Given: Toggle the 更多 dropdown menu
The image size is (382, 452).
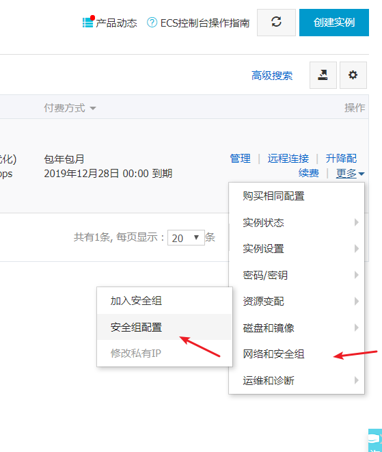Looking at the screenshot, I should click(350, 173).
